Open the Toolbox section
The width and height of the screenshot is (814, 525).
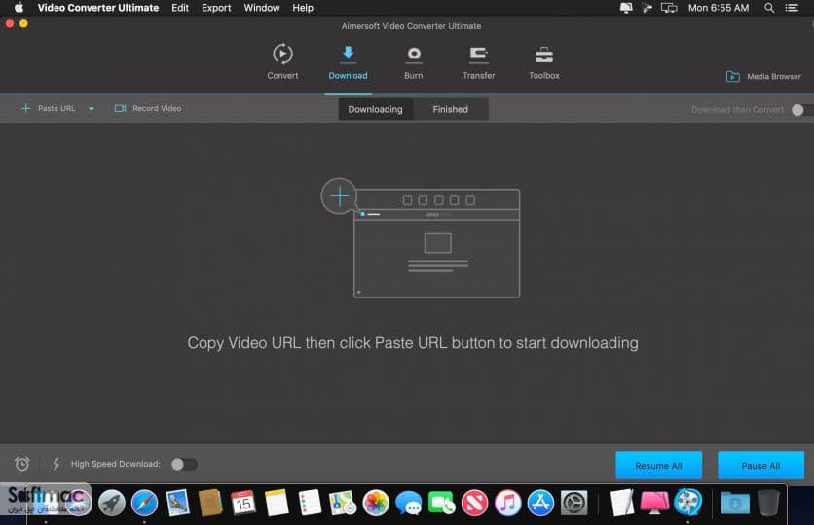[543, 61]
